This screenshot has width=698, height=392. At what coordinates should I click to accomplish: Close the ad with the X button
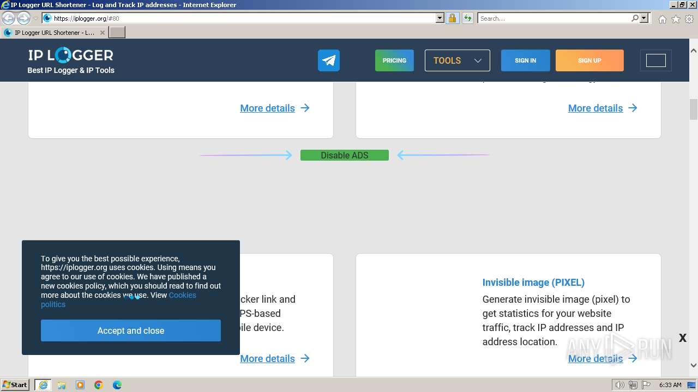point(683,338)
